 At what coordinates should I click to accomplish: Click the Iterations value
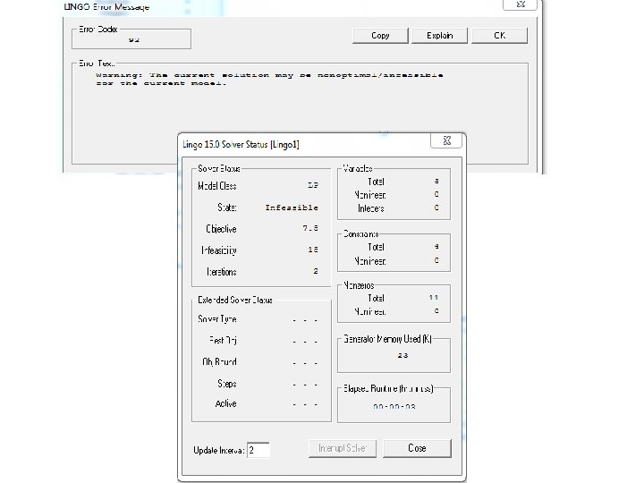[316, 271]
